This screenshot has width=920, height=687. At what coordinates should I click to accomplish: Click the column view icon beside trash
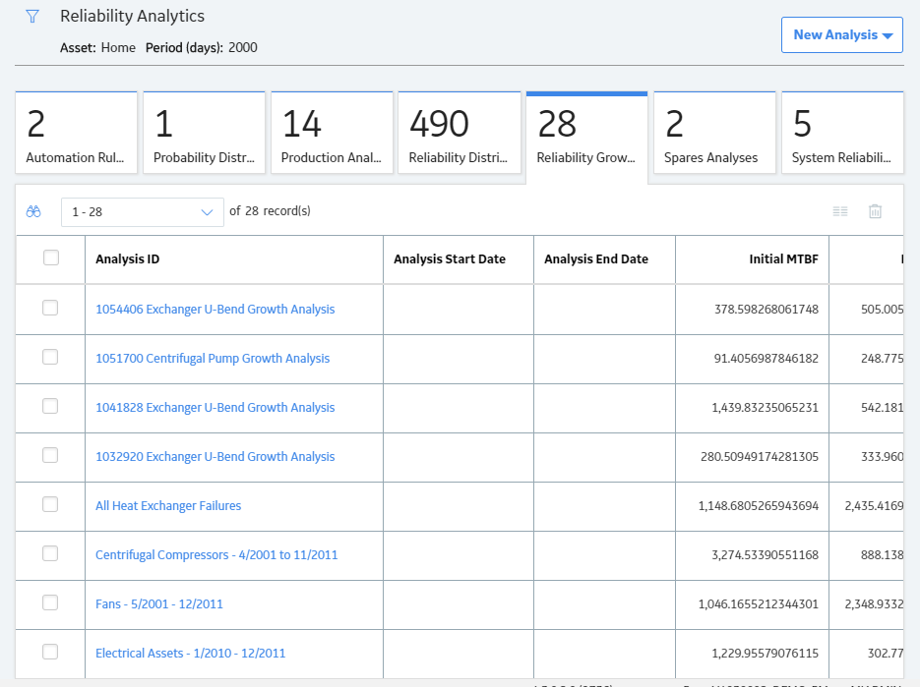[x=840, y=211]
